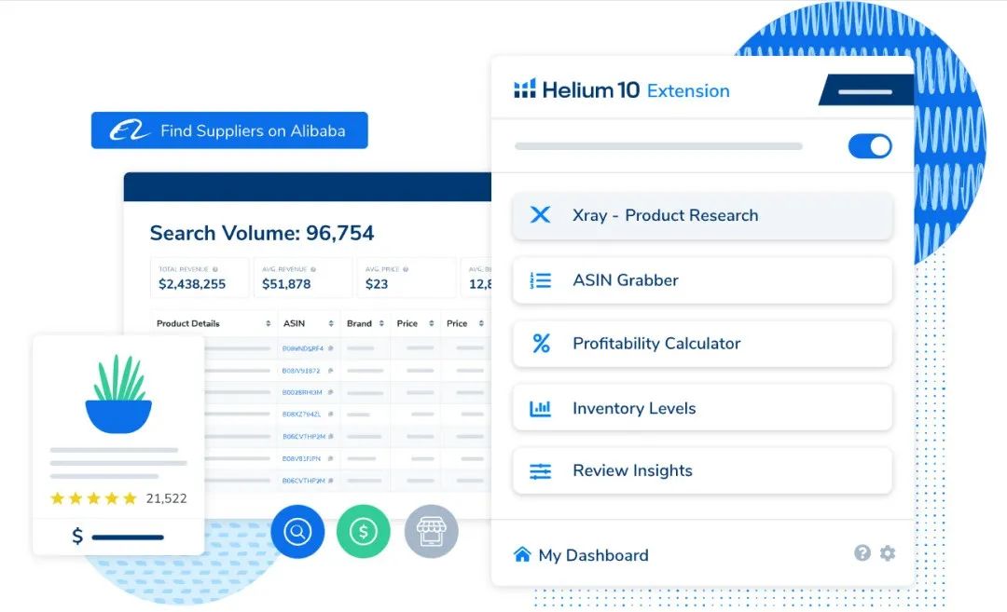Open the blue search magnifier circle icon
The height and width of the screenshot is (612, 1007).
click(297, 531)
